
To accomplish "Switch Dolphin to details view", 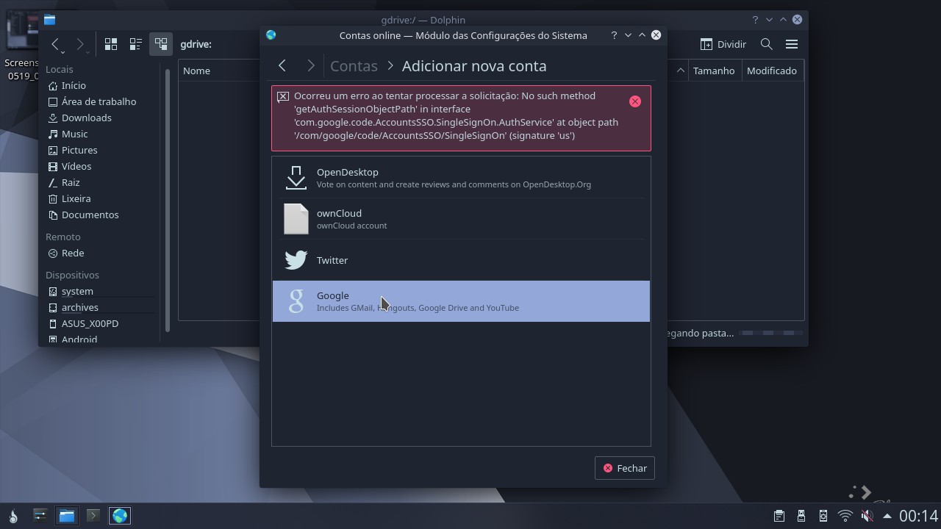I will pyautogui.click(x=161, y=44).
